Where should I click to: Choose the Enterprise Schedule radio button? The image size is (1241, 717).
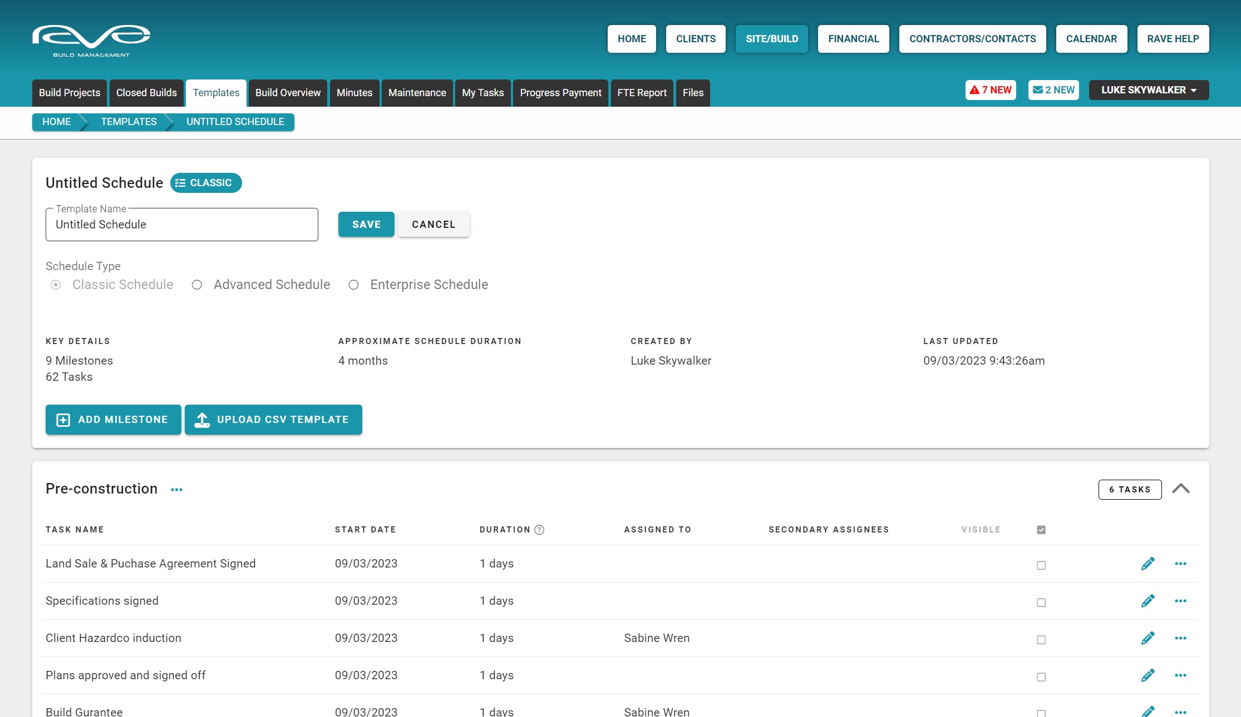click(353, 285)
